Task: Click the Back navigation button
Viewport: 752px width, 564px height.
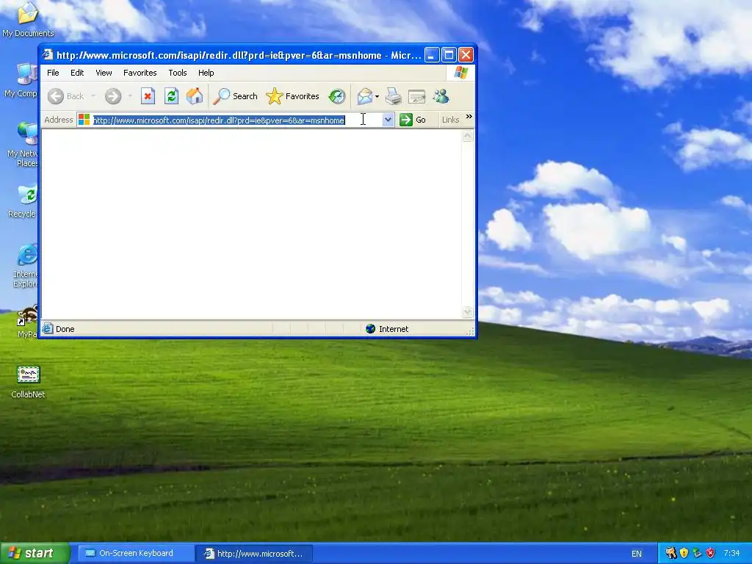Action: coord(65,96)
